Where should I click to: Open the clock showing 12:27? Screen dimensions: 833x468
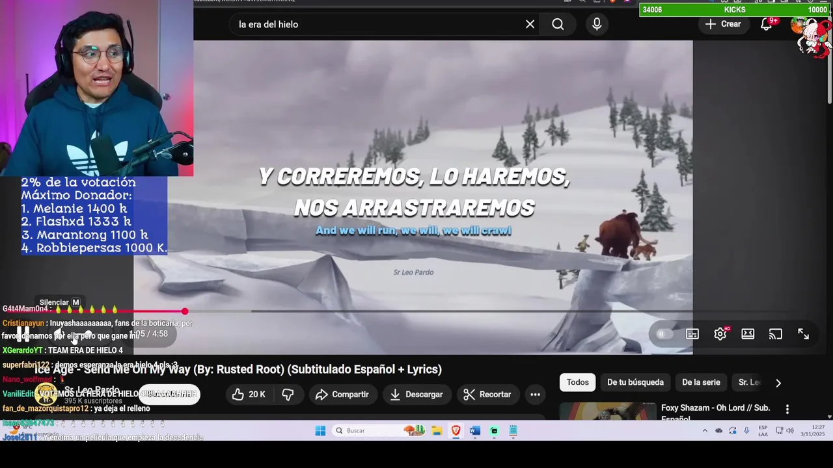pos(813,430)
